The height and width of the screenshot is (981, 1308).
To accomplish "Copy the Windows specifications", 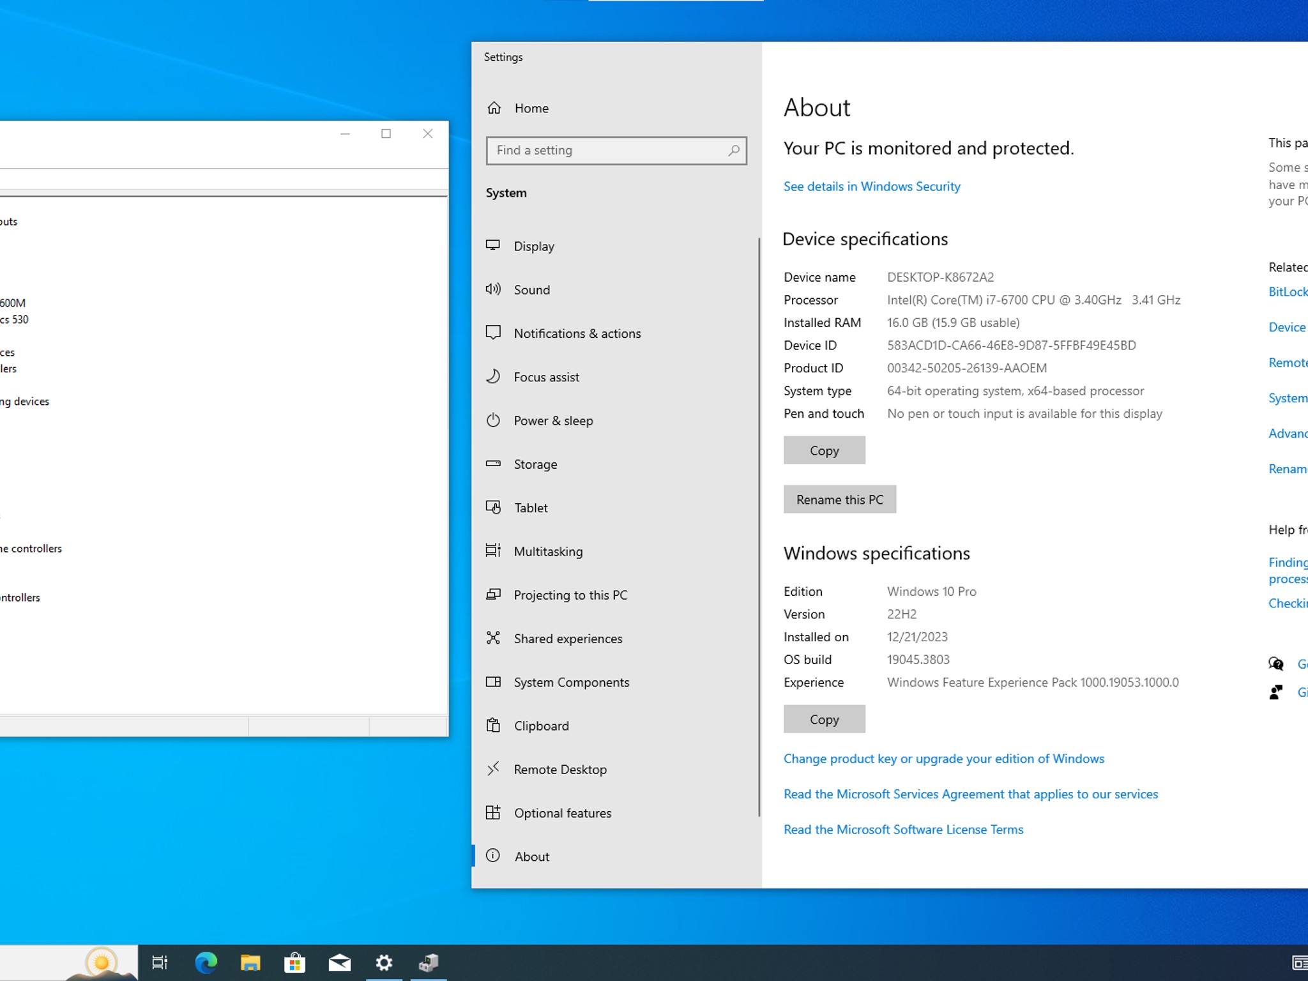I will [x=824, y=719].
